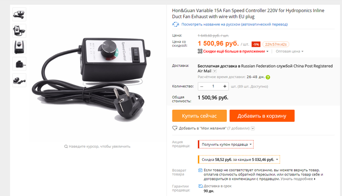Expand the wishlist options arrow

[x=253, y=128]
